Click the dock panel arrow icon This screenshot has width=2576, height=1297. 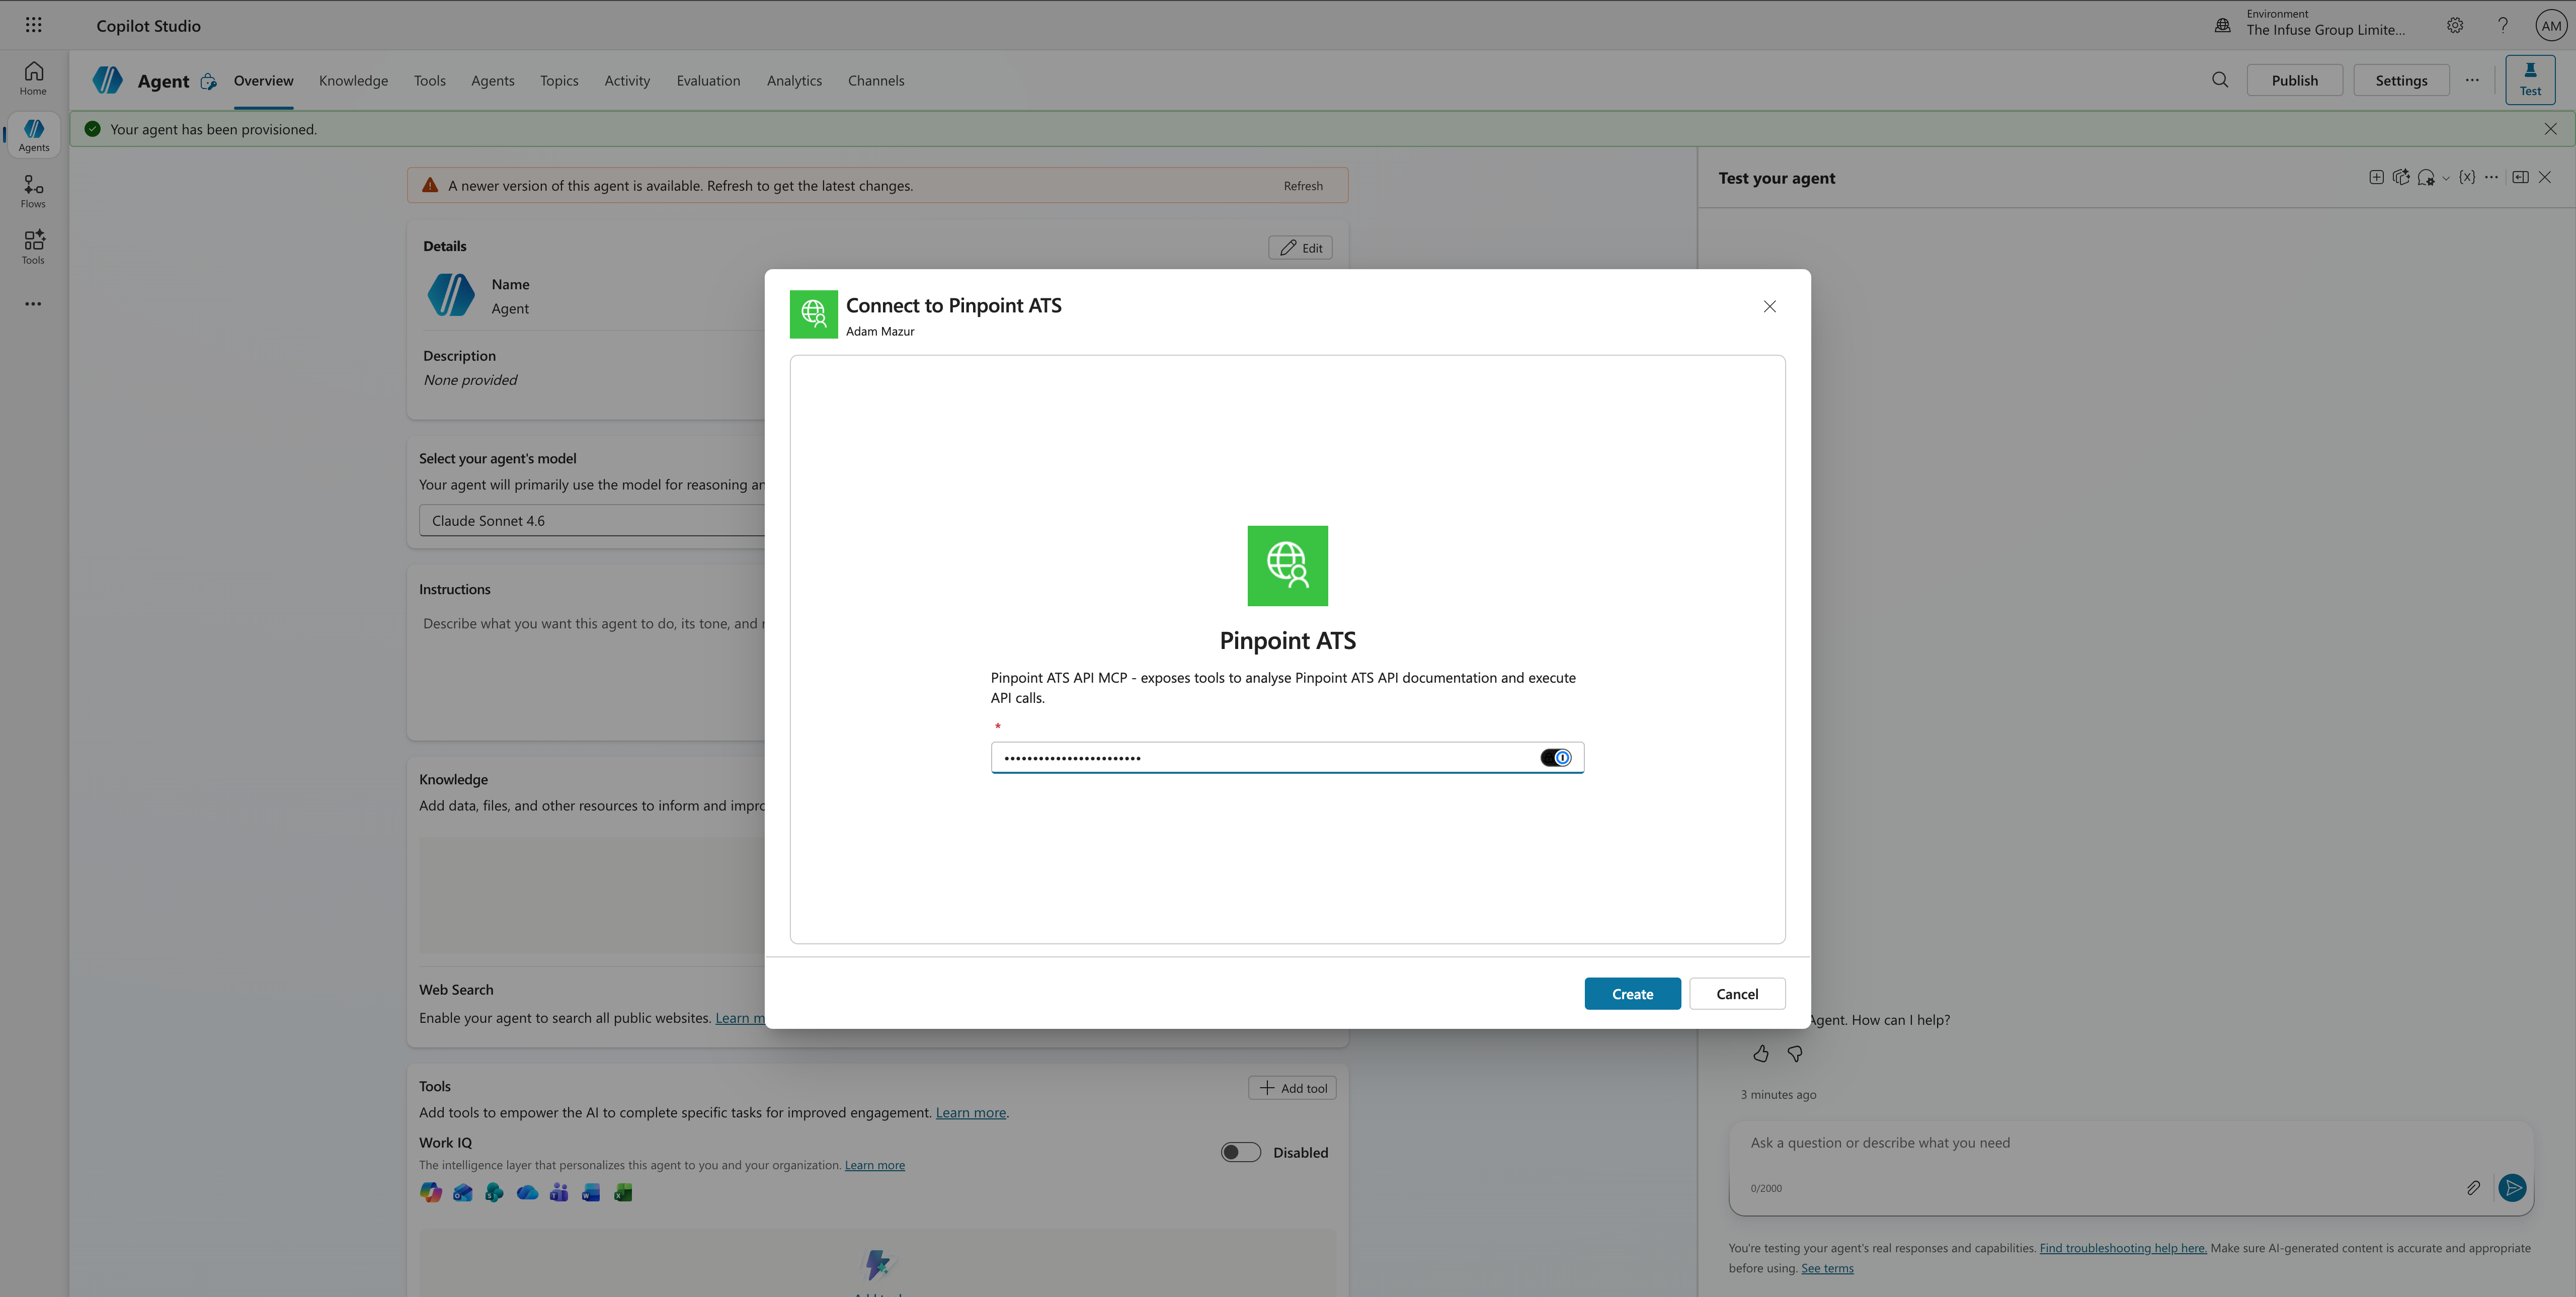[x=2520, y=177]
